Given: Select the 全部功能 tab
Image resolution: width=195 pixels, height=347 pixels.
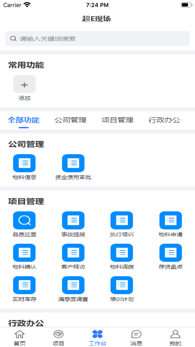Looking at the screenshot, I should click(23, 120).
